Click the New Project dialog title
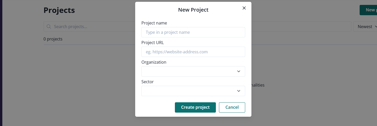The height and width of the screenshot is (126, 377). pos(193,10)
